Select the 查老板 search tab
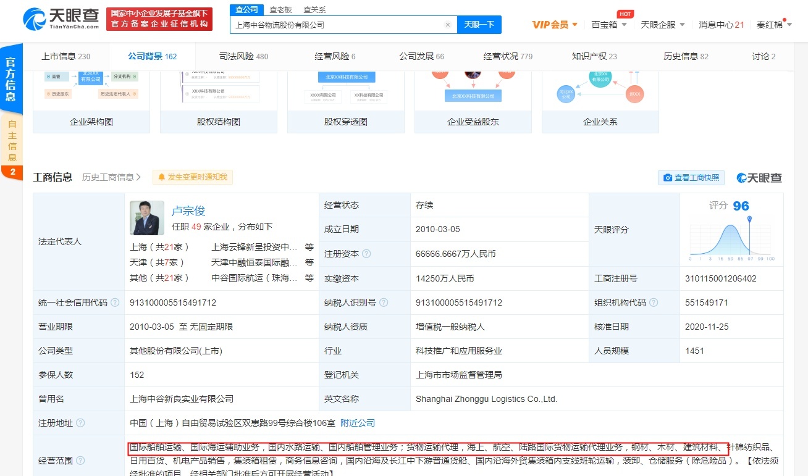This screenshot has height=476, width=808. click(280, 10)
